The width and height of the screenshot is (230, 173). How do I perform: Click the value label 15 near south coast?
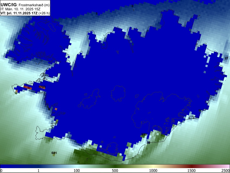[x=149, y=143]
